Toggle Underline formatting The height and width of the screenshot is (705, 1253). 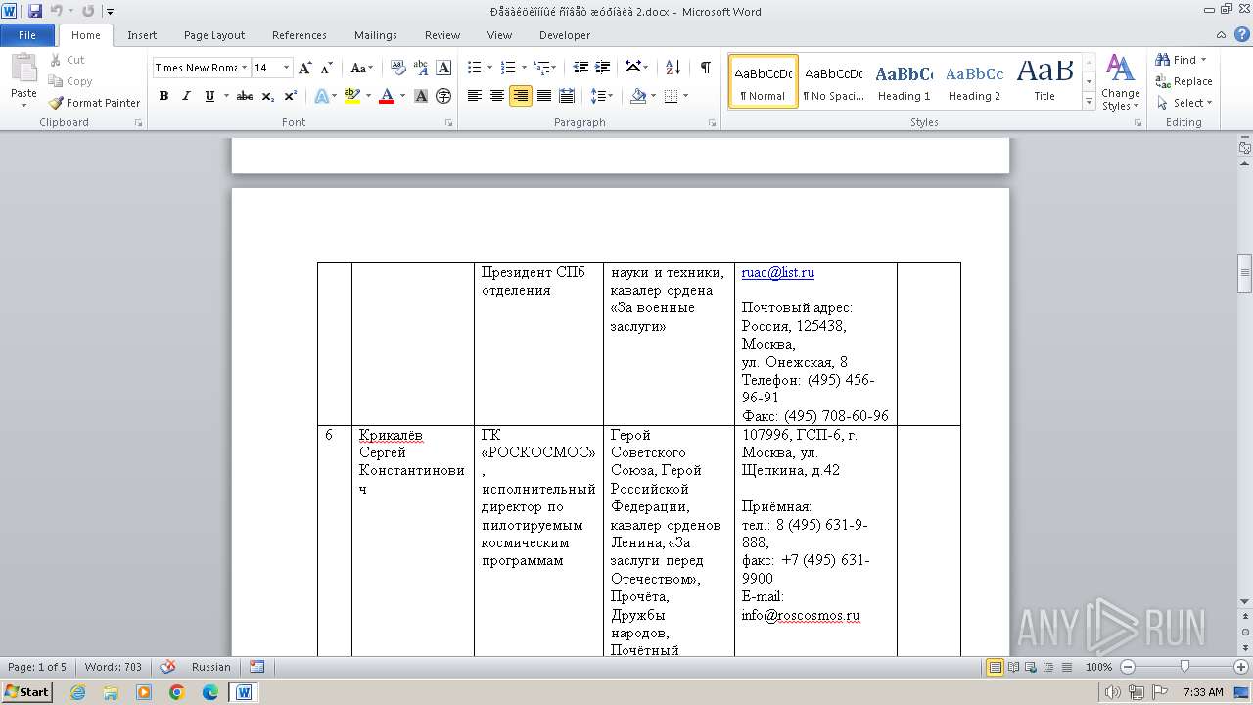(x=209, y=96)
